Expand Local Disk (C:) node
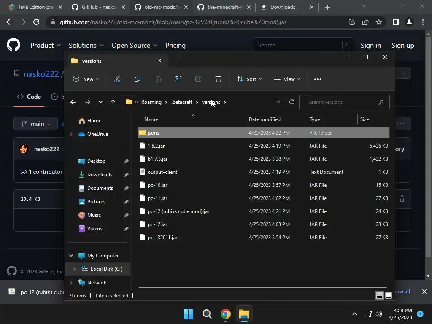 tap(74, 269)
